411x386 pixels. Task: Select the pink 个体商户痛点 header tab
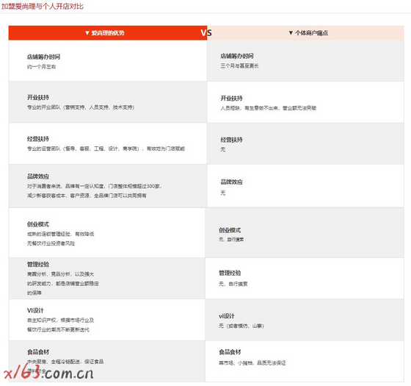click(305, 33)
